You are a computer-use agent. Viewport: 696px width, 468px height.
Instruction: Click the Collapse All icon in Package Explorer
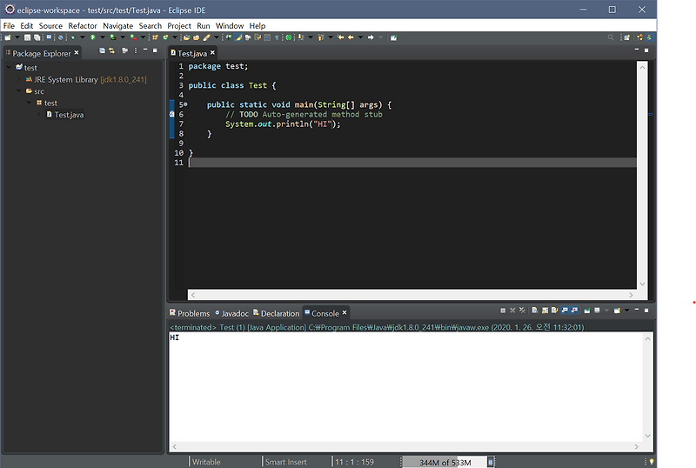[102, 50]
